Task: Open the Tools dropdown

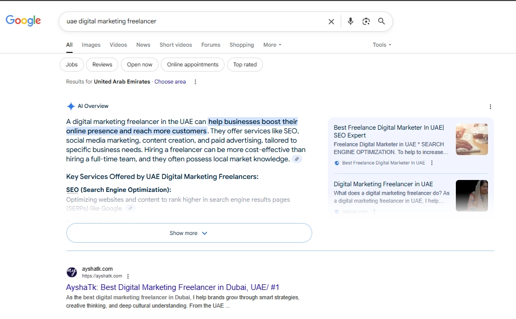Action: pos(382,45)
